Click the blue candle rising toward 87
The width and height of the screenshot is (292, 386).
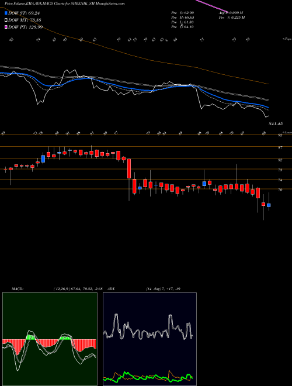pos(43,158)
